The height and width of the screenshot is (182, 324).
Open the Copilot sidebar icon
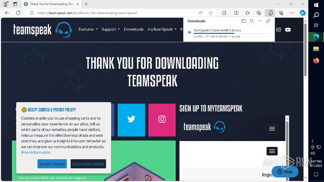[x=303, y=13]
